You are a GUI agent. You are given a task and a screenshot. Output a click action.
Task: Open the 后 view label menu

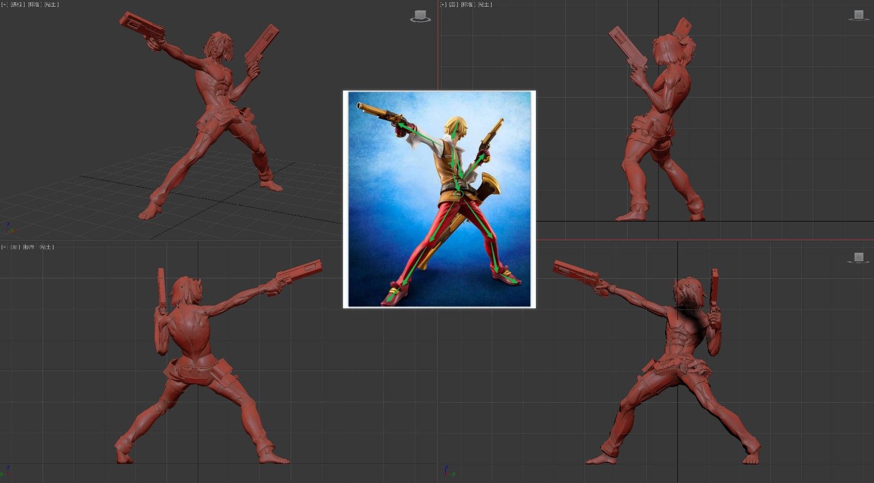453,4
